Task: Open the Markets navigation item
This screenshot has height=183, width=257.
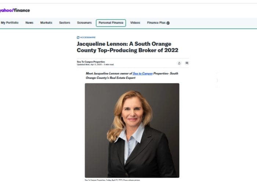Action: [46, 23]
